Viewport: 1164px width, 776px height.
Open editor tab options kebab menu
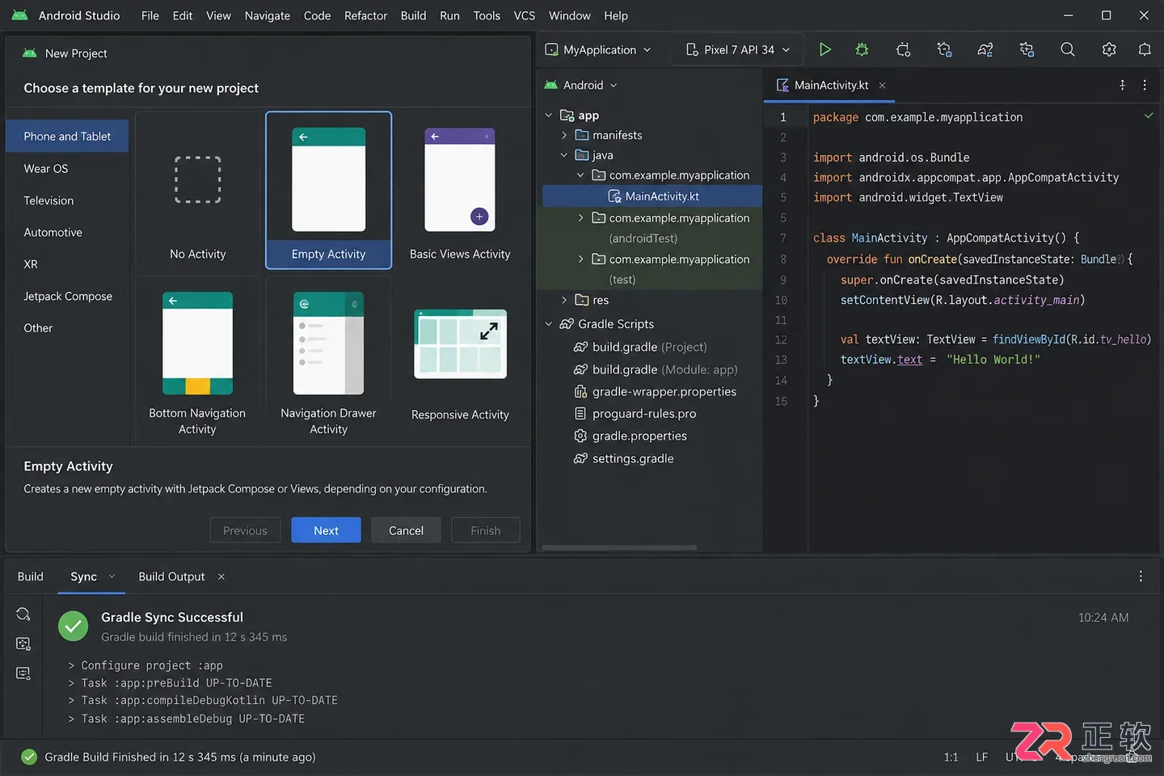click(x=1145, y=85)
